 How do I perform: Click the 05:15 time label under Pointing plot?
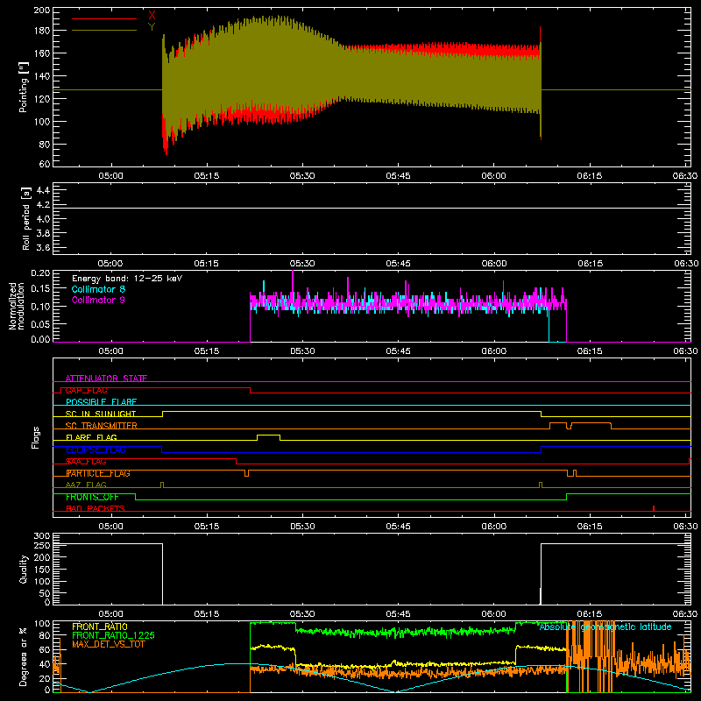point(207,176)
